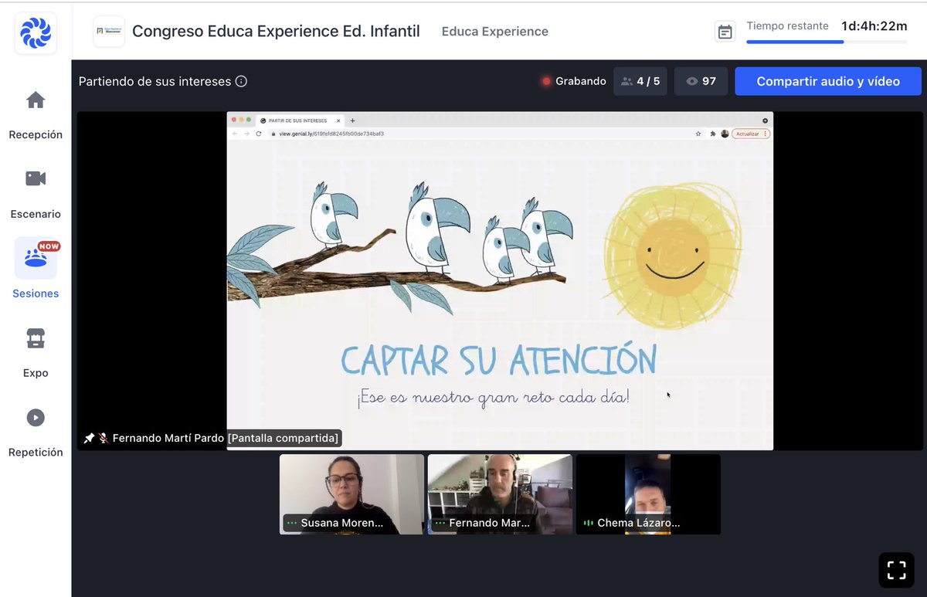Click extensions puzzle icon in shared browser
This screenshot has width=927, height=597.
tap(712, 134)
